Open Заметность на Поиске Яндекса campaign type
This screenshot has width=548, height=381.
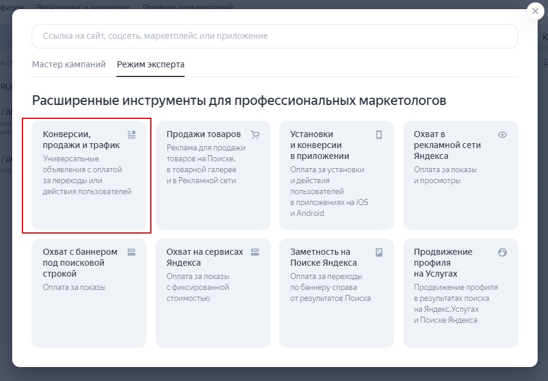[x=336, y=292]
